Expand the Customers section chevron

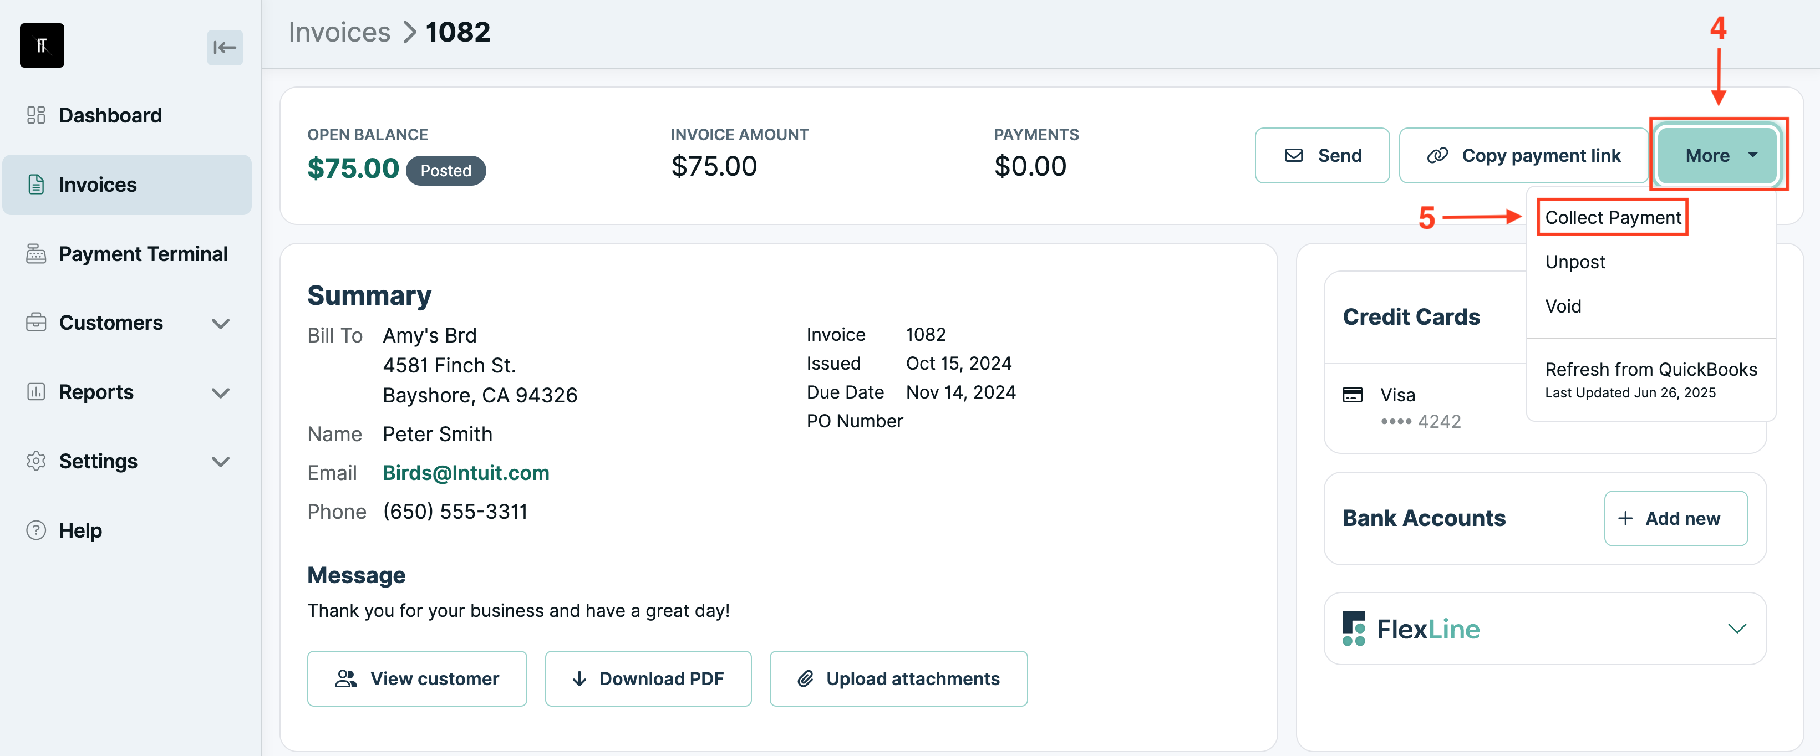tap(221, 323)
